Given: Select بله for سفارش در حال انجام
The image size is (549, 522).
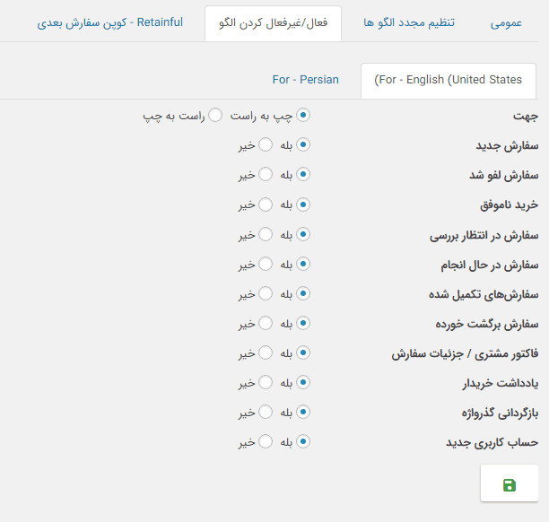Looking at the screenshot, I should [303, 264].
